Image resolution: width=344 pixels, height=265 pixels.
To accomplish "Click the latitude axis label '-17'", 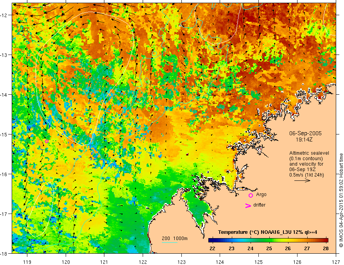I will pos(4,214).
